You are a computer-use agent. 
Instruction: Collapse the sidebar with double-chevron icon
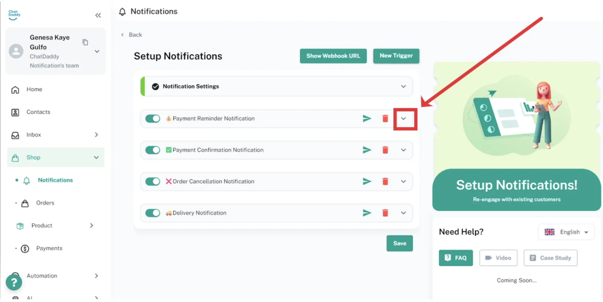(98, 15)
